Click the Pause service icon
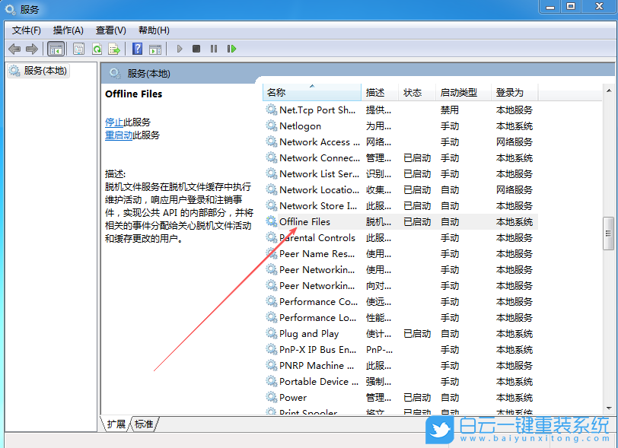 (214, 49)
